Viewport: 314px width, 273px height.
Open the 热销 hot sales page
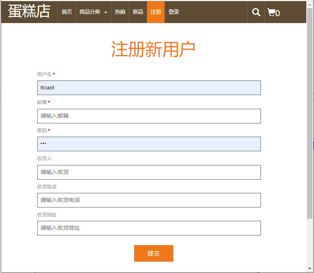tap(120, 12)
